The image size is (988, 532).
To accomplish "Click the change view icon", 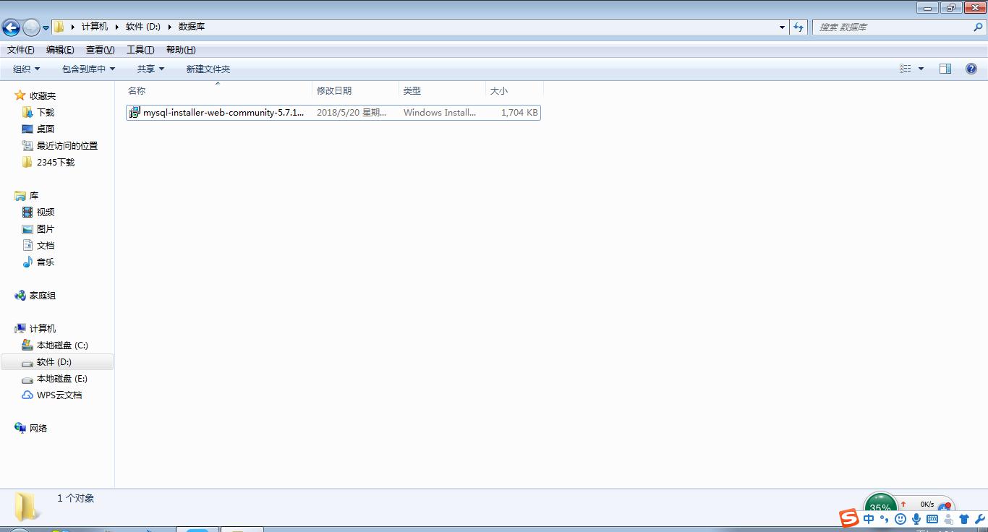I will (x=906, y=69).
